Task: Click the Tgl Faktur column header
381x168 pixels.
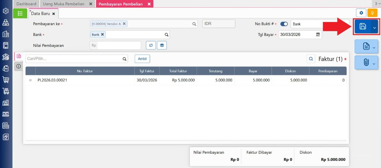Action: [147, 71]
